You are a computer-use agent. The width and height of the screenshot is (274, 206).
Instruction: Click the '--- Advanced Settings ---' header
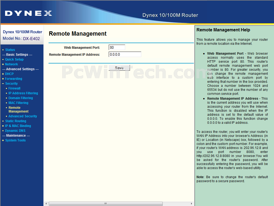point(20,69)
